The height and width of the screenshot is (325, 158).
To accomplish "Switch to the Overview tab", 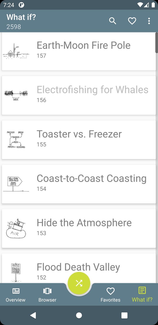I will (16, 295).
